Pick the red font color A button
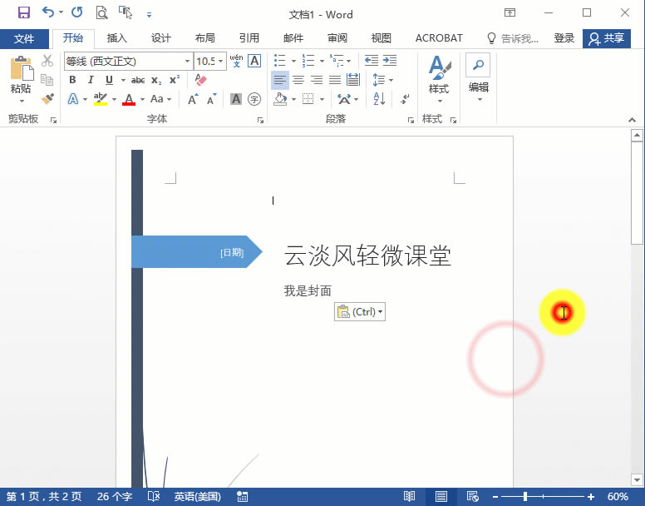The height and width of the screenshot is (506, 645). (x=129, y=99)
